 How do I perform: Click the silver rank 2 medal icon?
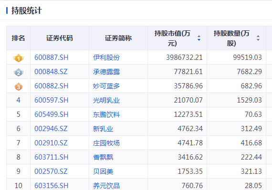point(19,72)
